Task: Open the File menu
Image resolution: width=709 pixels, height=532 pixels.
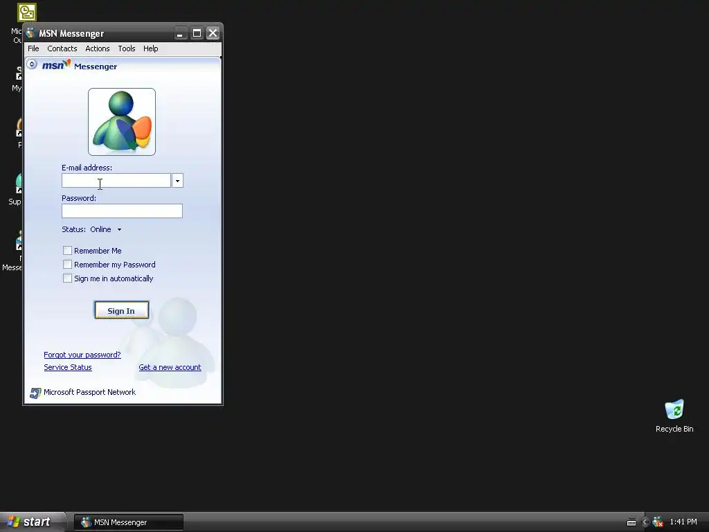Action: click(x=33, y=48)
